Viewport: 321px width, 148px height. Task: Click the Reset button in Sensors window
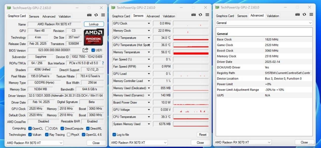(x=203, y=135)
